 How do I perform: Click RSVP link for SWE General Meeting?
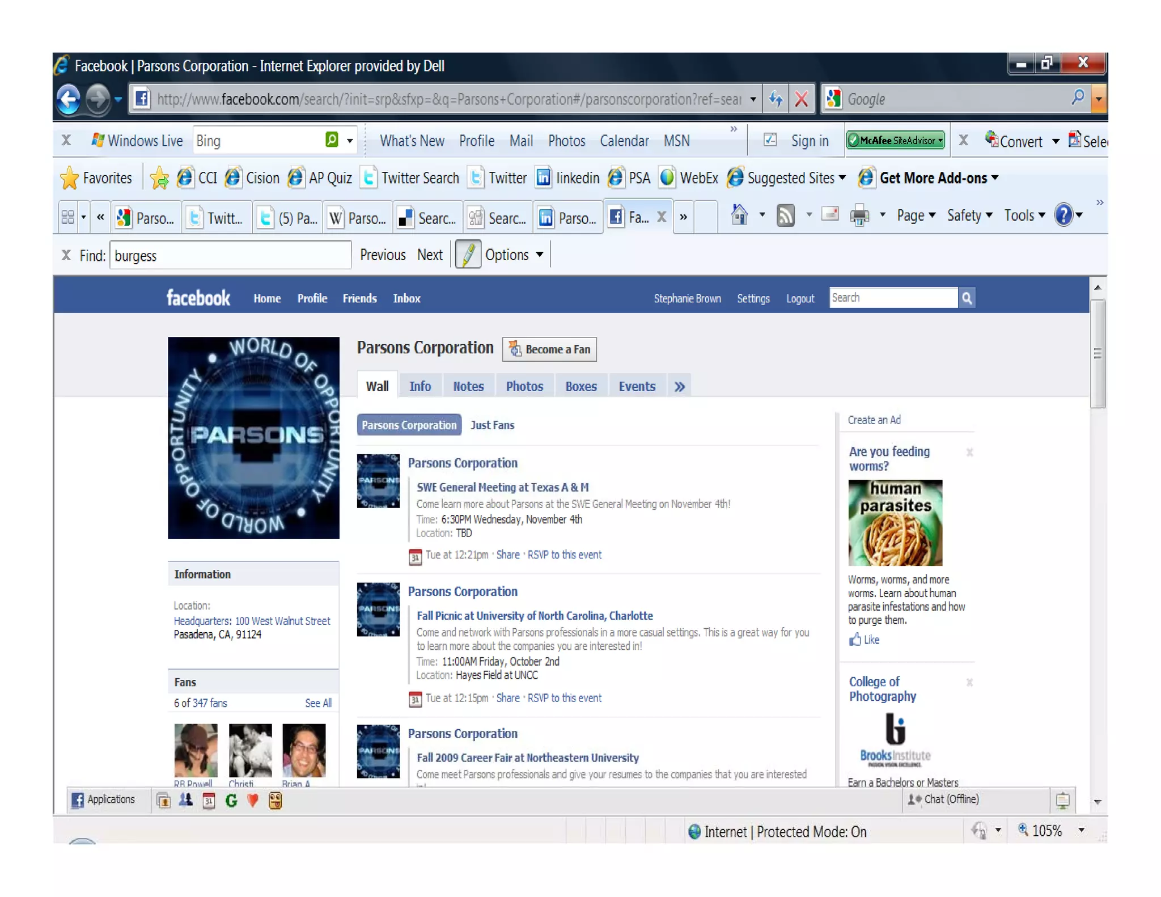(x=564, y=555)
